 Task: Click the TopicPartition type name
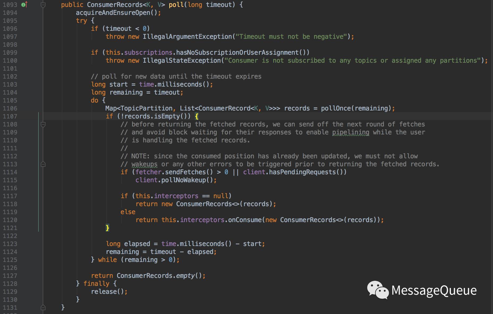(x=146, y=108)
